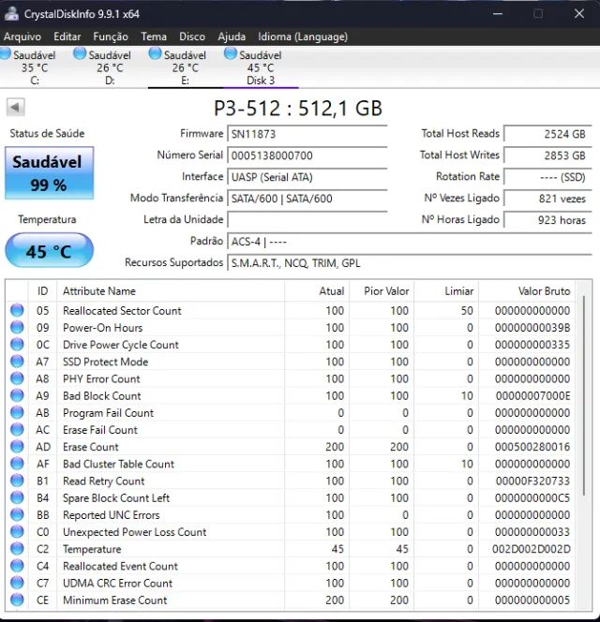This screenshot has width=600, height=622.
Task: Click the Nº Vezes Ligado value 821 vezes
Action: point(547,199)
